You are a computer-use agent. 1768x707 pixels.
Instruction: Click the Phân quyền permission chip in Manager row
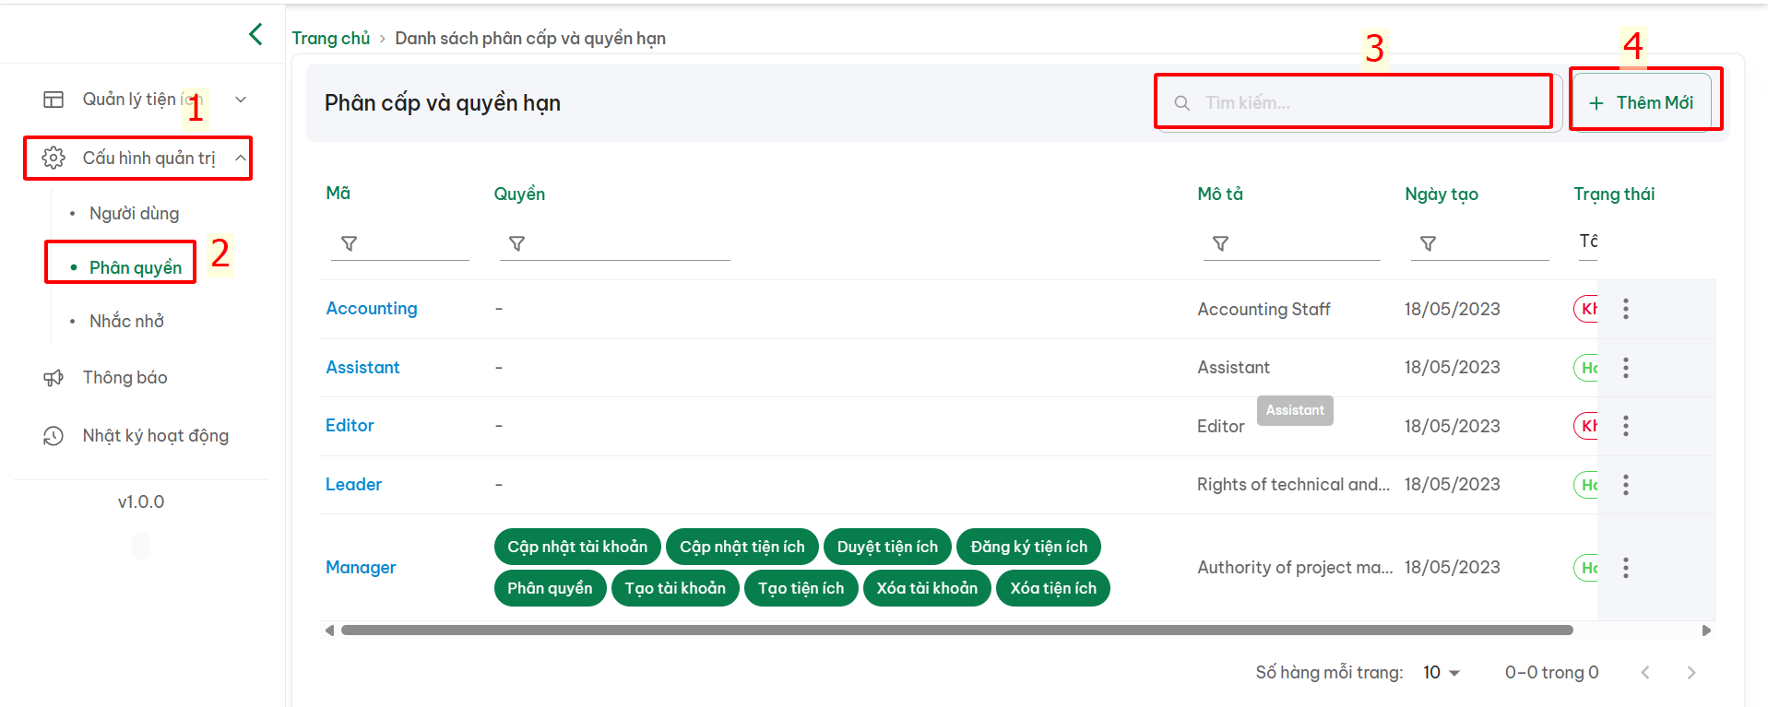(550, 588)
